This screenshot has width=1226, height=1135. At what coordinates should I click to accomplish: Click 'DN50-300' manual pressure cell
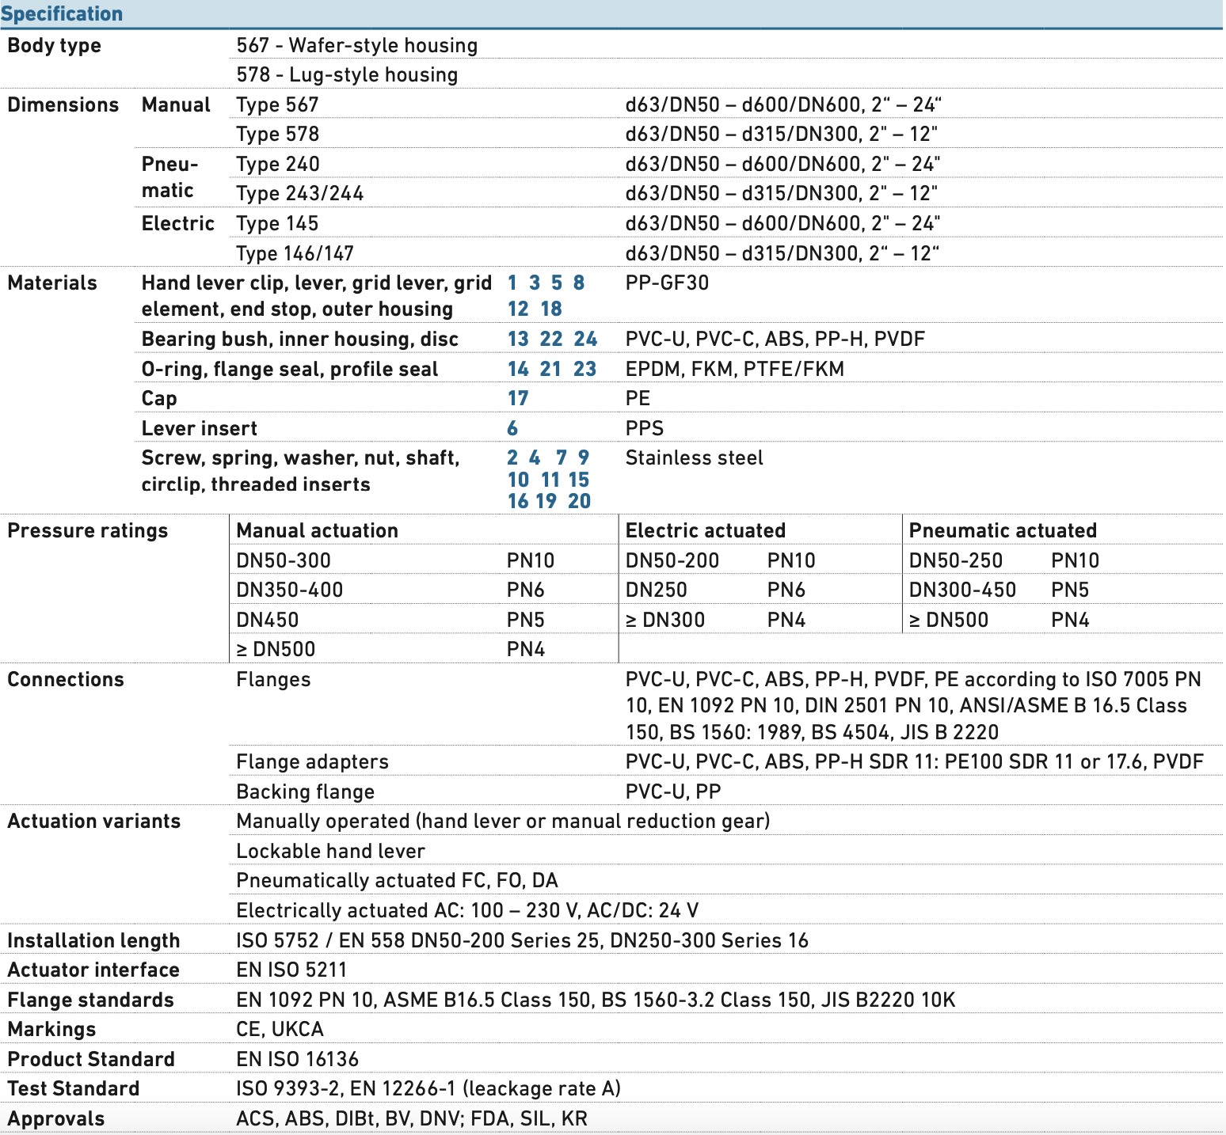[284, 560]
